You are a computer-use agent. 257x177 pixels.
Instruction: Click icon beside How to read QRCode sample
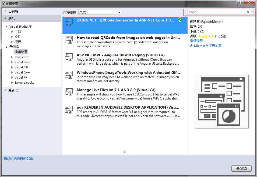coord(69,40)
